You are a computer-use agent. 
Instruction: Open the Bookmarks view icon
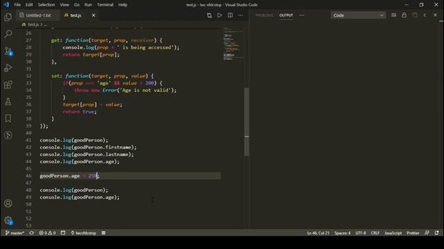click(x=8, y=118)
